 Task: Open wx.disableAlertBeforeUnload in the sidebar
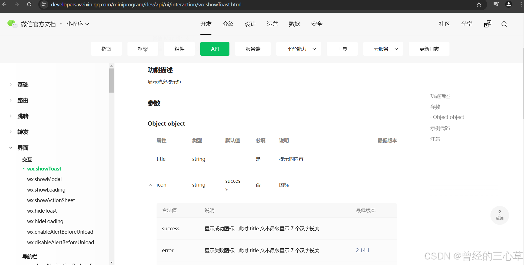pos(61,242)
